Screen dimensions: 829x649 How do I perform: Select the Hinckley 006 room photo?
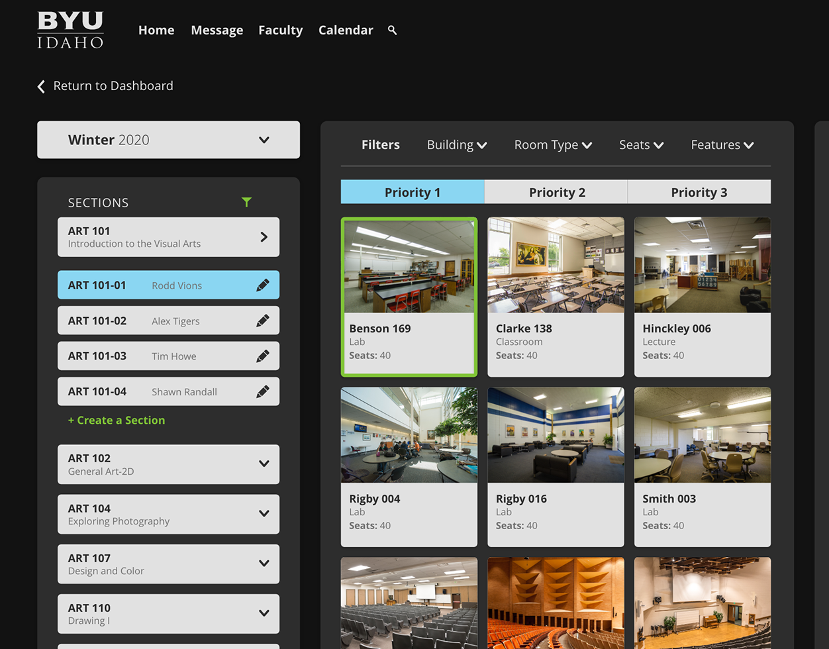(703, 265)
